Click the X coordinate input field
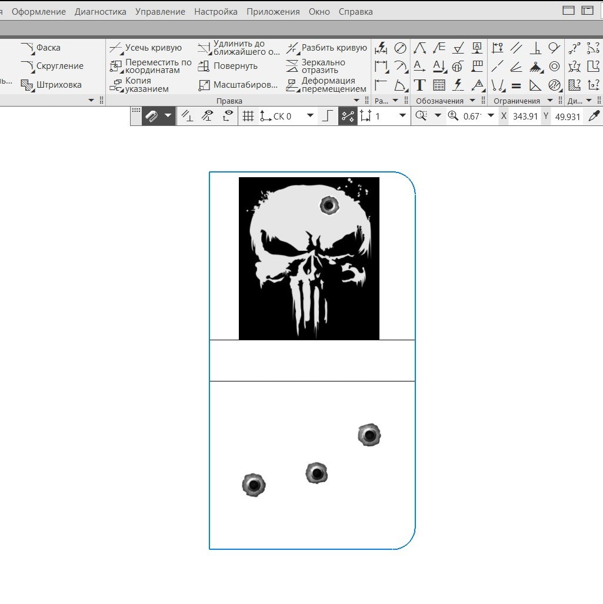 525,117
